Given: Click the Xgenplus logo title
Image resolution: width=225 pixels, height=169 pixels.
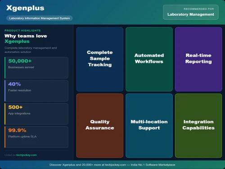Looking at the screenshot, I should coord(25,8).
